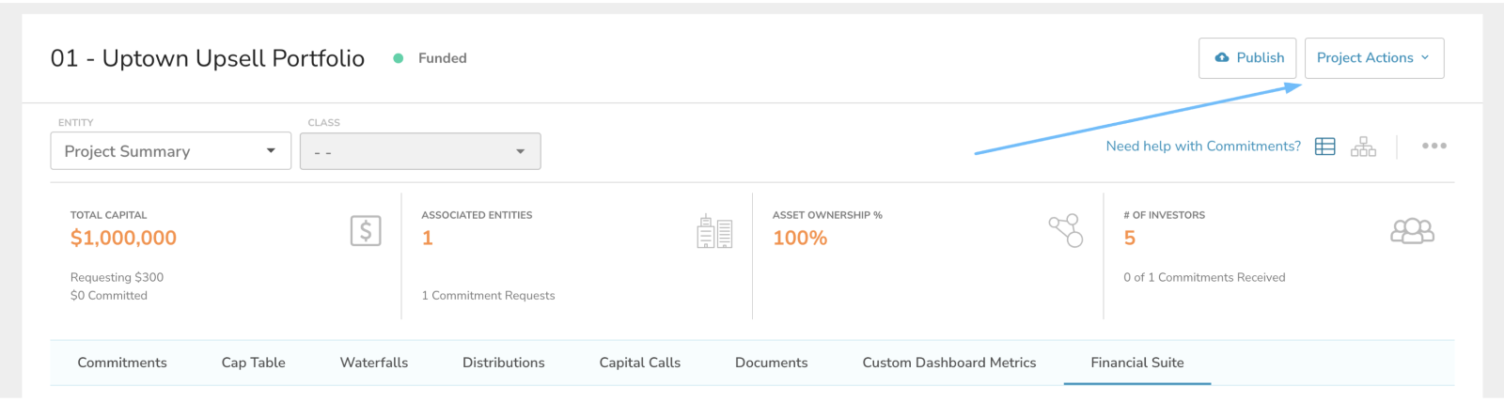
Task: View the Custom Dashboard Metrics tab
Action: pos(949,363)
